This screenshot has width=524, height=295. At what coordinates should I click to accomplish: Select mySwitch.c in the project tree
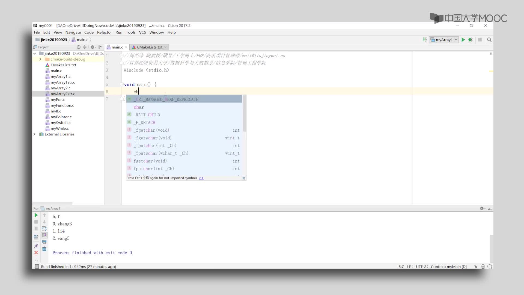pos(60,123)
